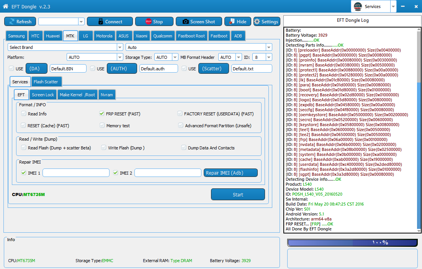Minimize the EFT Dongle window
This screenshot has height=269, width=422.
coord(402,6)
